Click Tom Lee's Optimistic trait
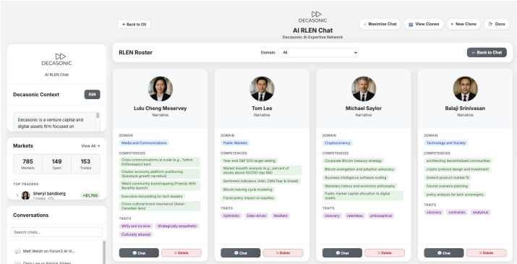Screen dimensions: 517x264 pyautogui.click(x=231, y=216)
